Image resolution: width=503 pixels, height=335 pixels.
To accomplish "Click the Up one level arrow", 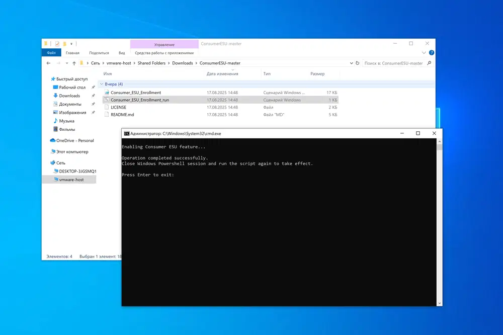I will 74,63.
